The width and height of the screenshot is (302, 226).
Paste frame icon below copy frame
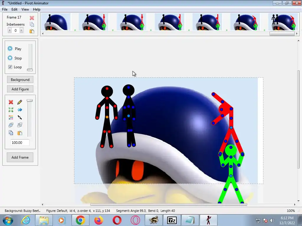[32, 31]
